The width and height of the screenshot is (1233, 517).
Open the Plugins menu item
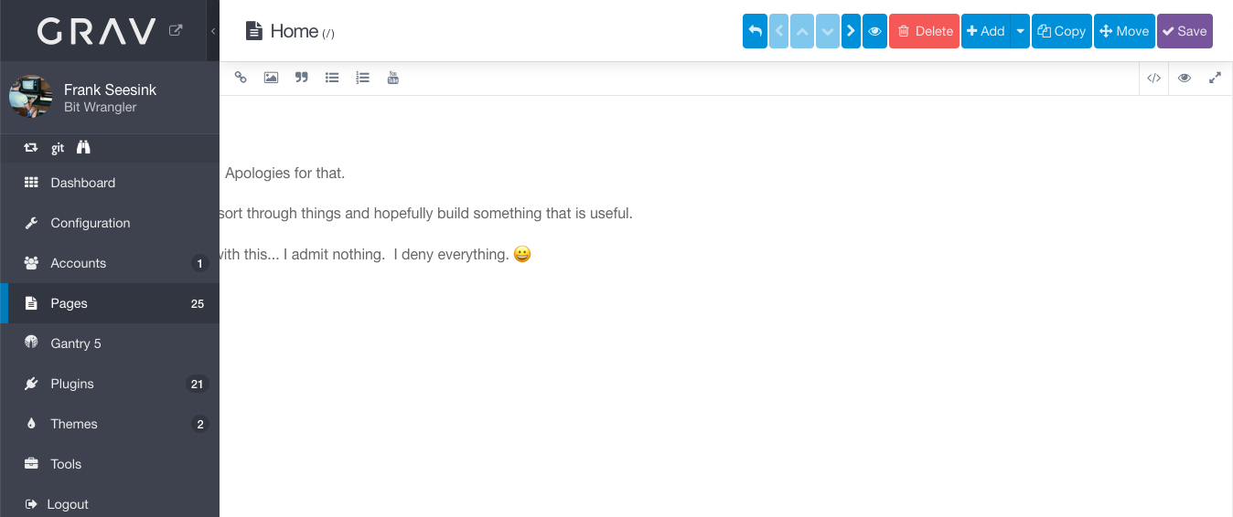click(x=110, y=384)
